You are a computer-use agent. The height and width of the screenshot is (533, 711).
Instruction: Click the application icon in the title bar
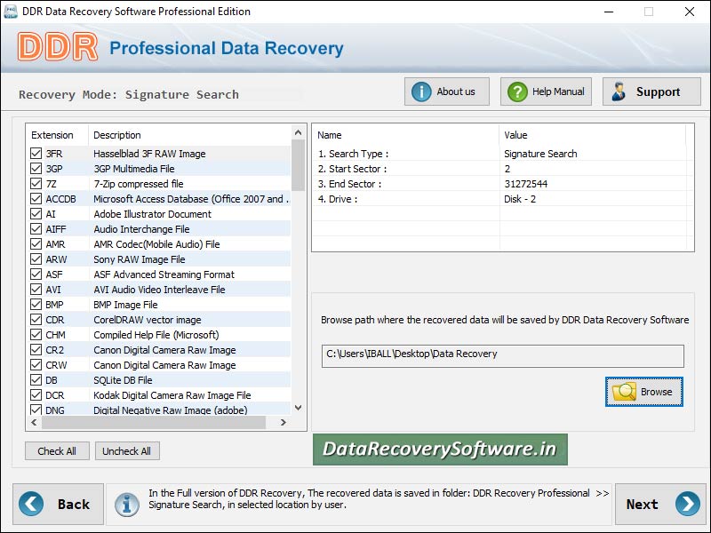tap(9, 12)
